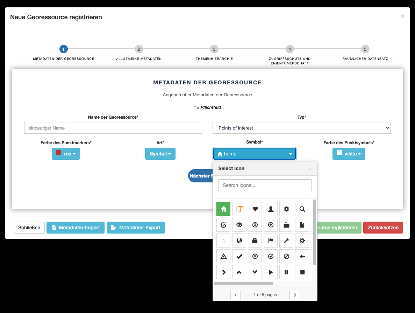The image size is (415, 313).
Task: Click the Search icons input field
Action: click(265, 185)
